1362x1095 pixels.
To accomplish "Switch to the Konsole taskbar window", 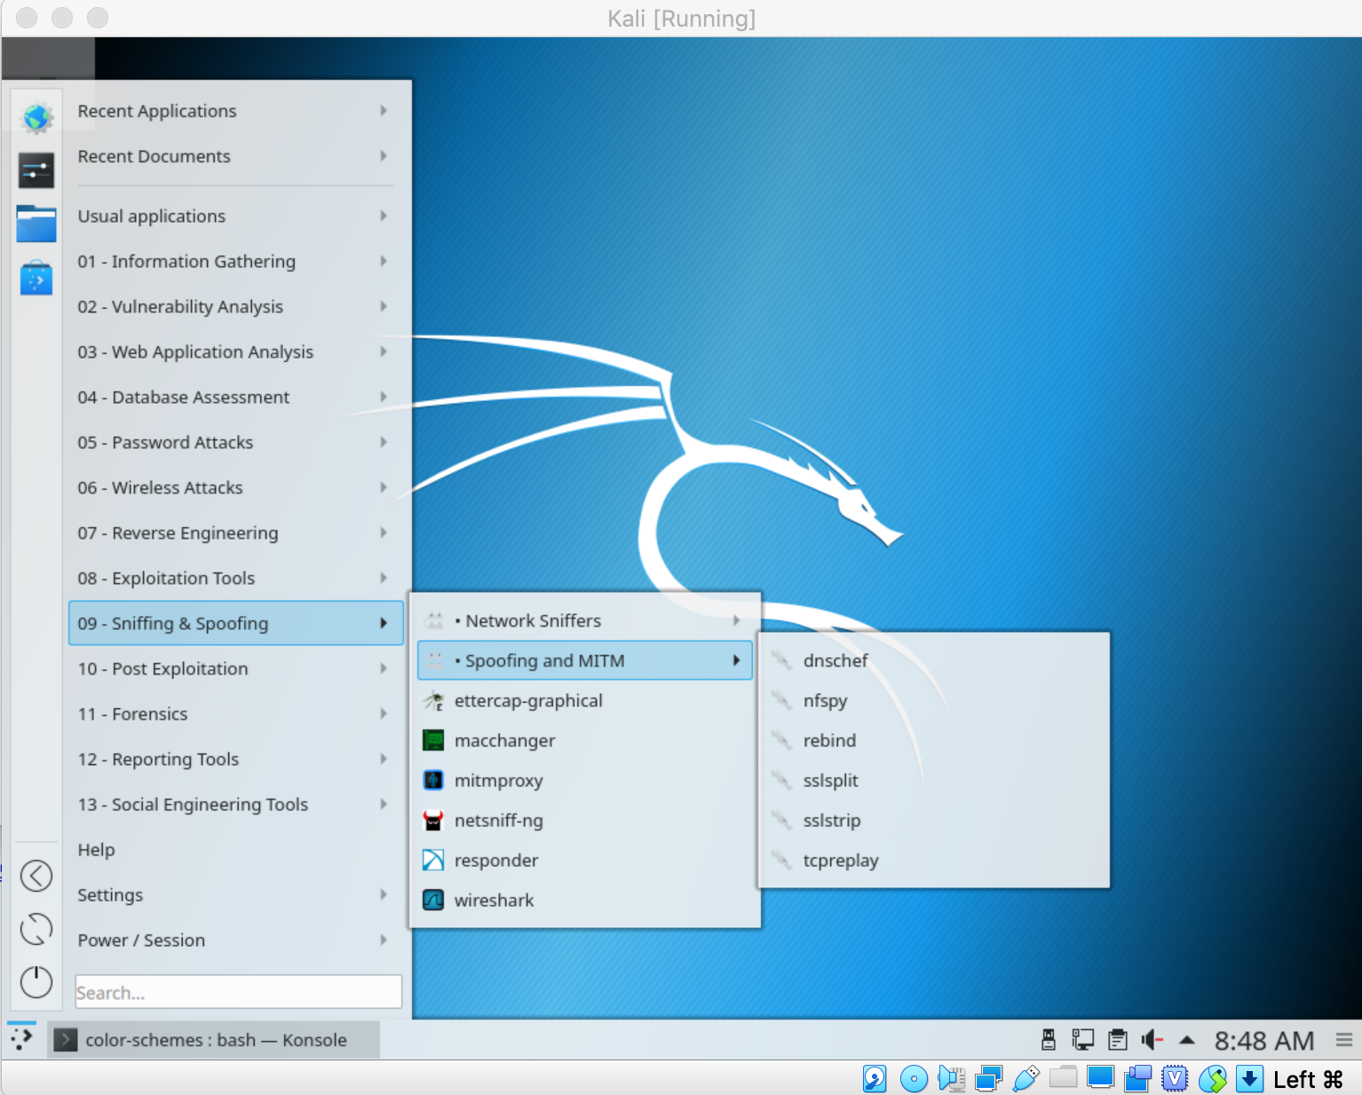I will coord(214,1040).
